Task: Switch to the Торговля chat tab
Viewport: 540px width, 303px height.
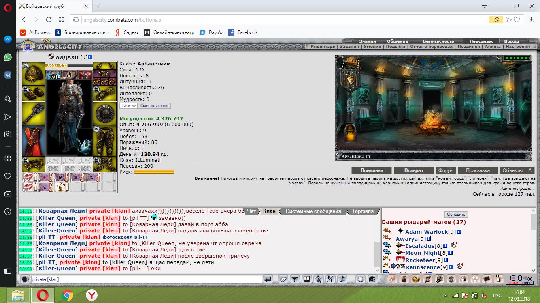Action: [363, 211]
